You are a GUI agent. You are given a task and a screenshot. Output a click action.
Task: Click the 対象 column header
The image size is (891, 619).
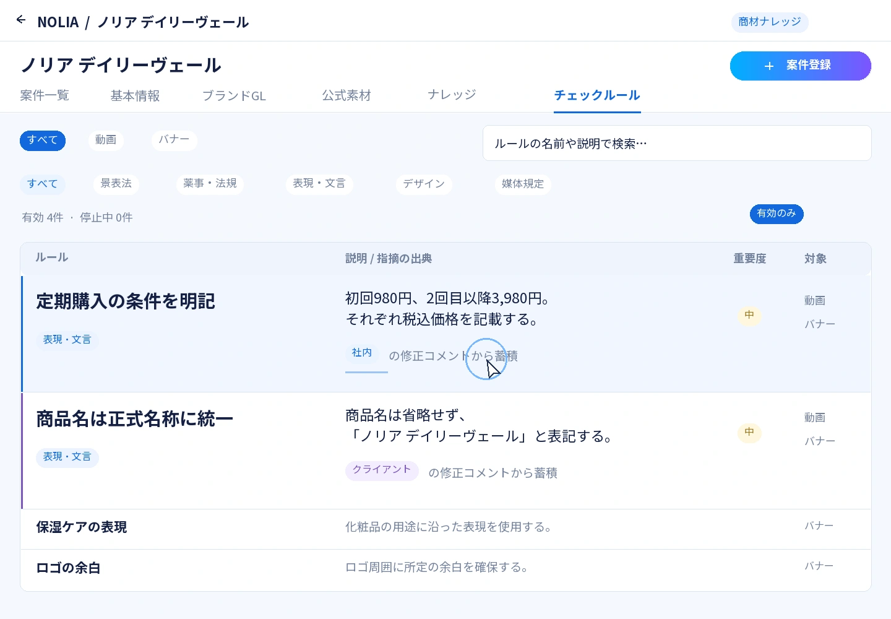[x=816, y=259]
